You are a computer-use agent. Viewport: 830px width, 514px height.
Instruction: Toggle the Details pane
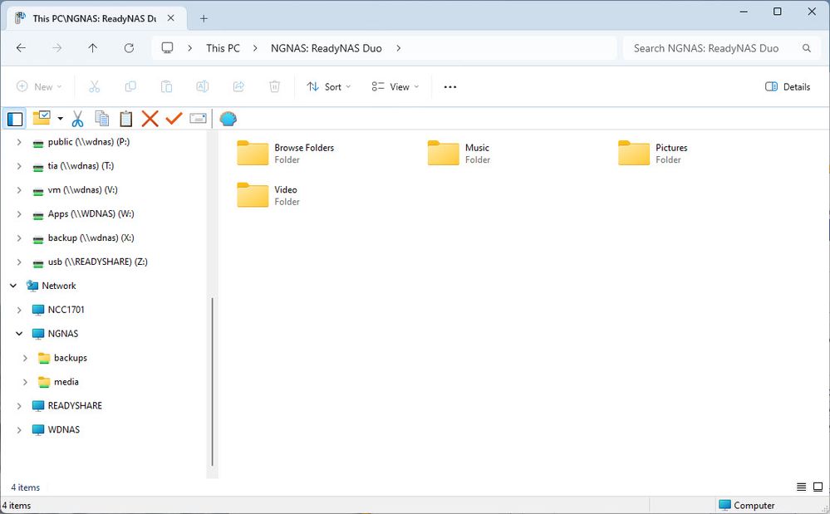coord(787,86)
